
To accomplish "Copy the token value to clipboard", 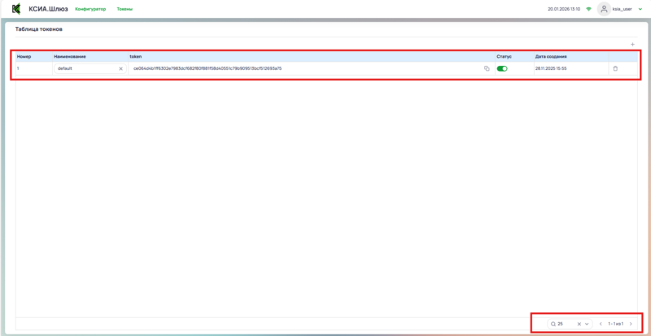I will [487, 68].
